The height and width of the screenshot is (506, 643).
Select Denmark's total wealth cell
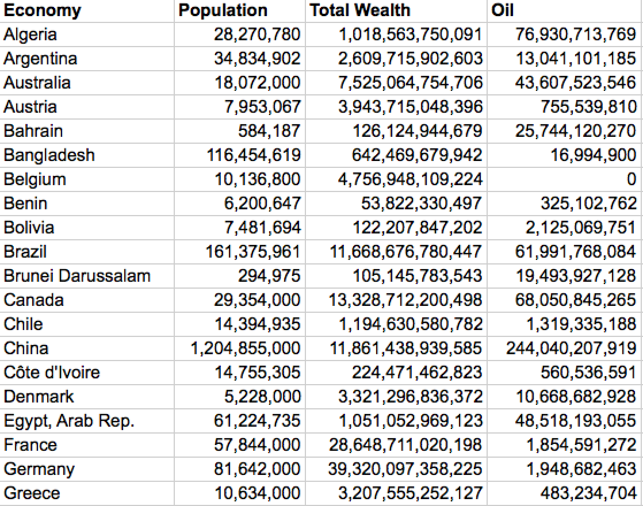point(410,397)
